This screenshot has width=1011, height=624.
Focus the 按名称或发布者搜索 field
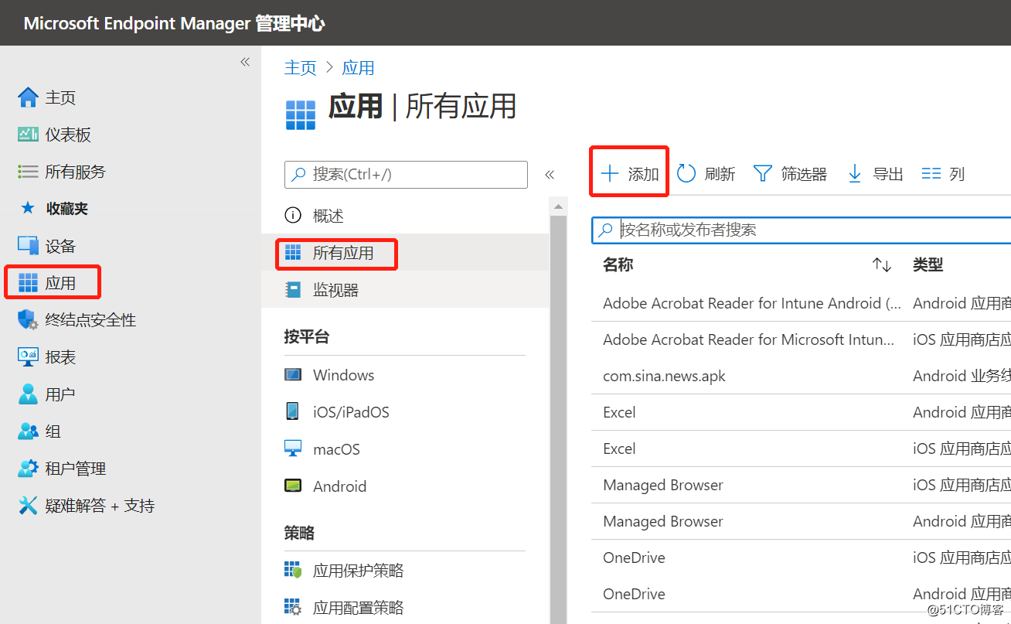[802, 230]
